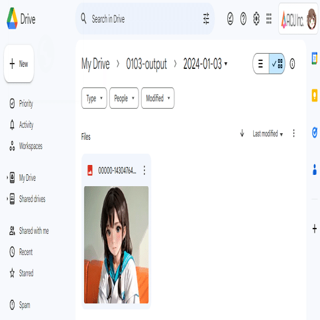The width and height of the screenshot is (320, 320).
Task: Open the anime girl image thumbnail
Action: pos(116,244)
